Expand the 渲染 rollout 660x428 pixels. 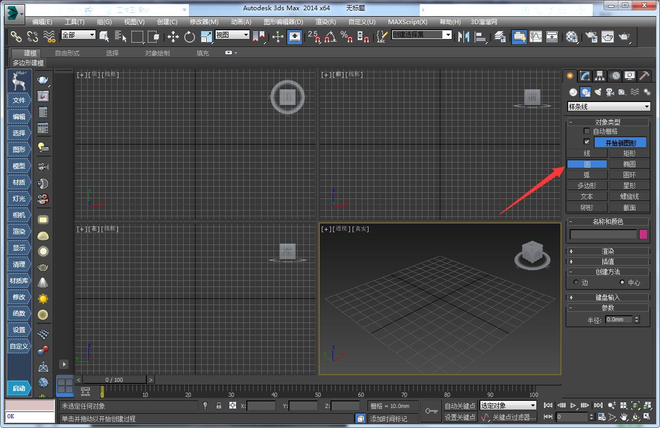[608, 251]
